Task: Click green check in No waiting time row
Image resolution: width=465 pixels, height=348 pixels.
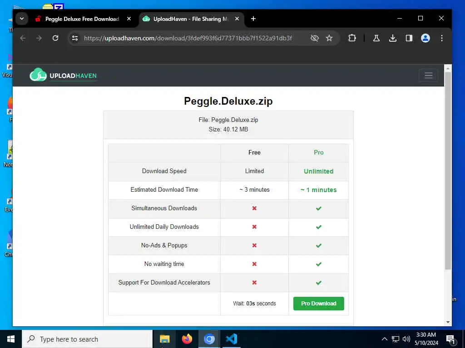Action: (x=318, y=264)
